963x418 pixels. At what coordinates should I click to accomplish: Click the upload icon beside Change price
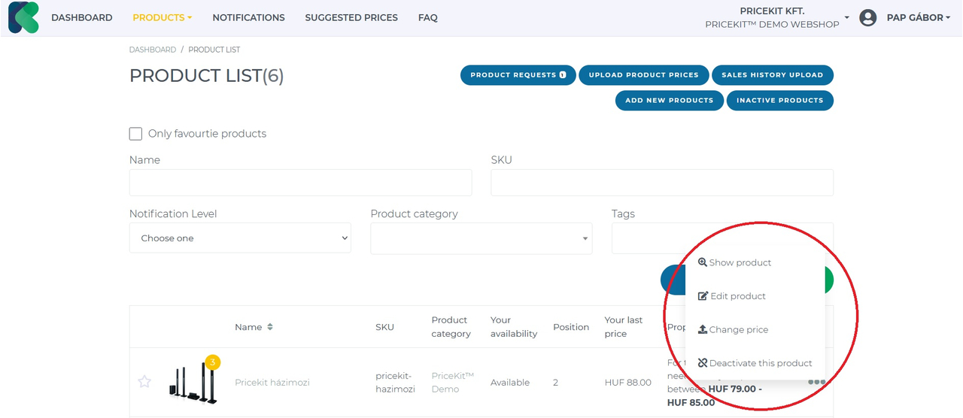pyautogui.click(x=703, y=329)
